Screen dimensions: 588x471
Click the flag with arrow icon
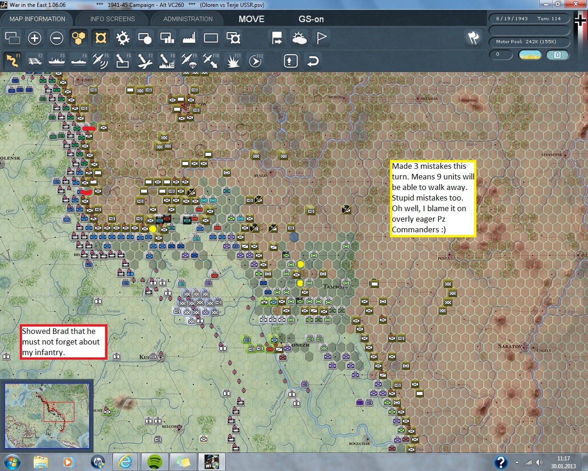277,38
